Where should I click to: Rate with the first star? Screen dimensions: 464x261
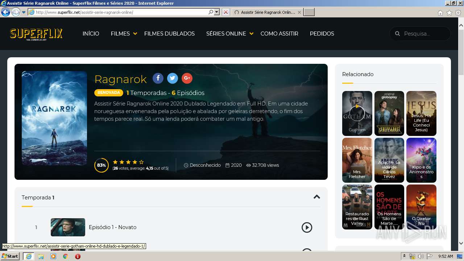[115, 162]
